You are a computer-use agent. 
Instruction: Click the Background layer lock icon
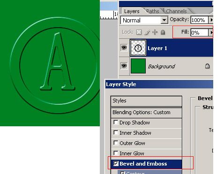coord(207,66)
